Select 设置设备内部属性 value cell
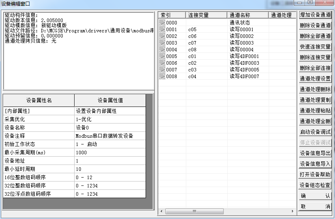Image resolution: width=335 pixels, height=219 pixels. (110, 111)
